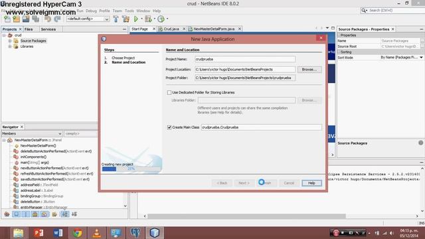Open the Tools menu
This screenshot has width=425, height=239.
point(129,11)
